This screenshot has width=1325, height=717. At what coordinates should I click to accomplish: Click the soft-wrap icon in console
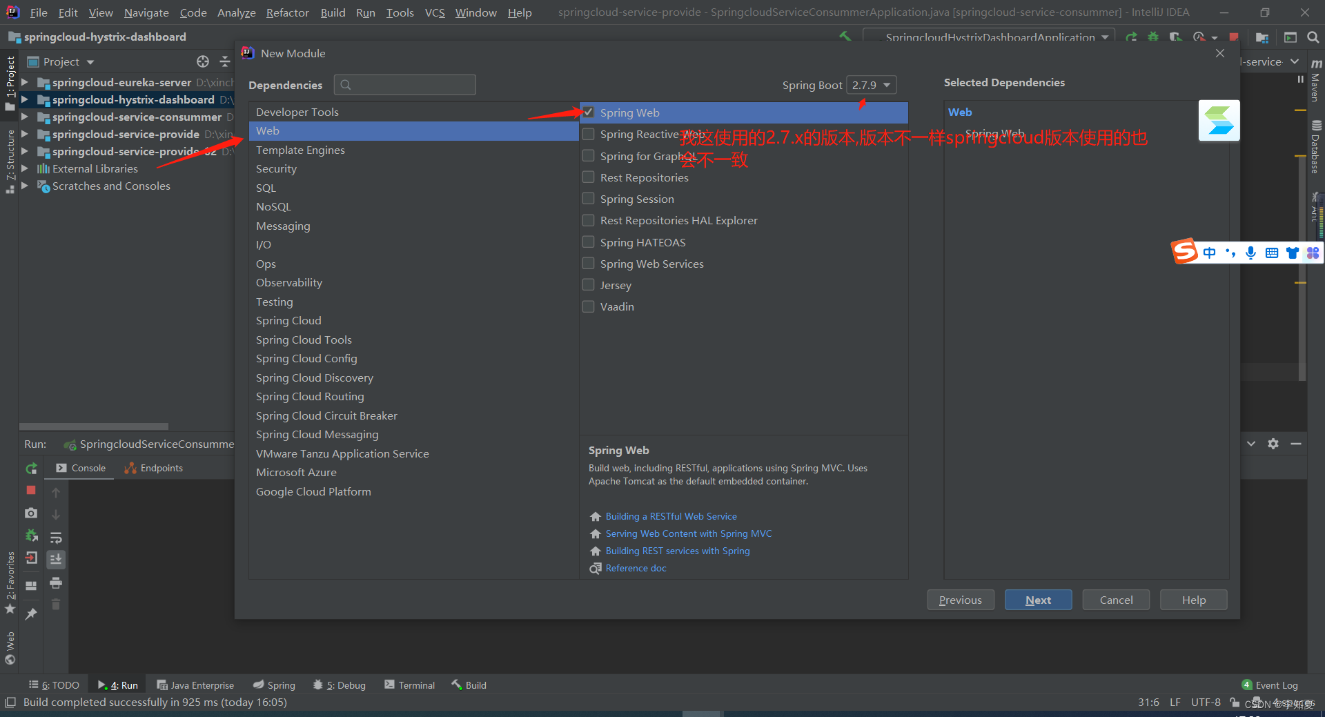(x=56, y=538)
